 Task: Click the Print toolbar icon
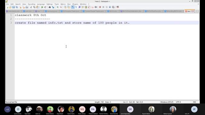pos(27,7)
